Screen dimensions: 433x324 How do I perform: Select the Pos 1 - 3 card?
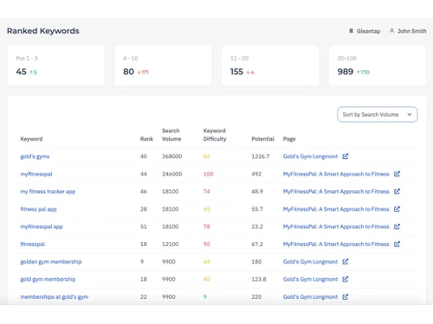click(x=56, y=66)
